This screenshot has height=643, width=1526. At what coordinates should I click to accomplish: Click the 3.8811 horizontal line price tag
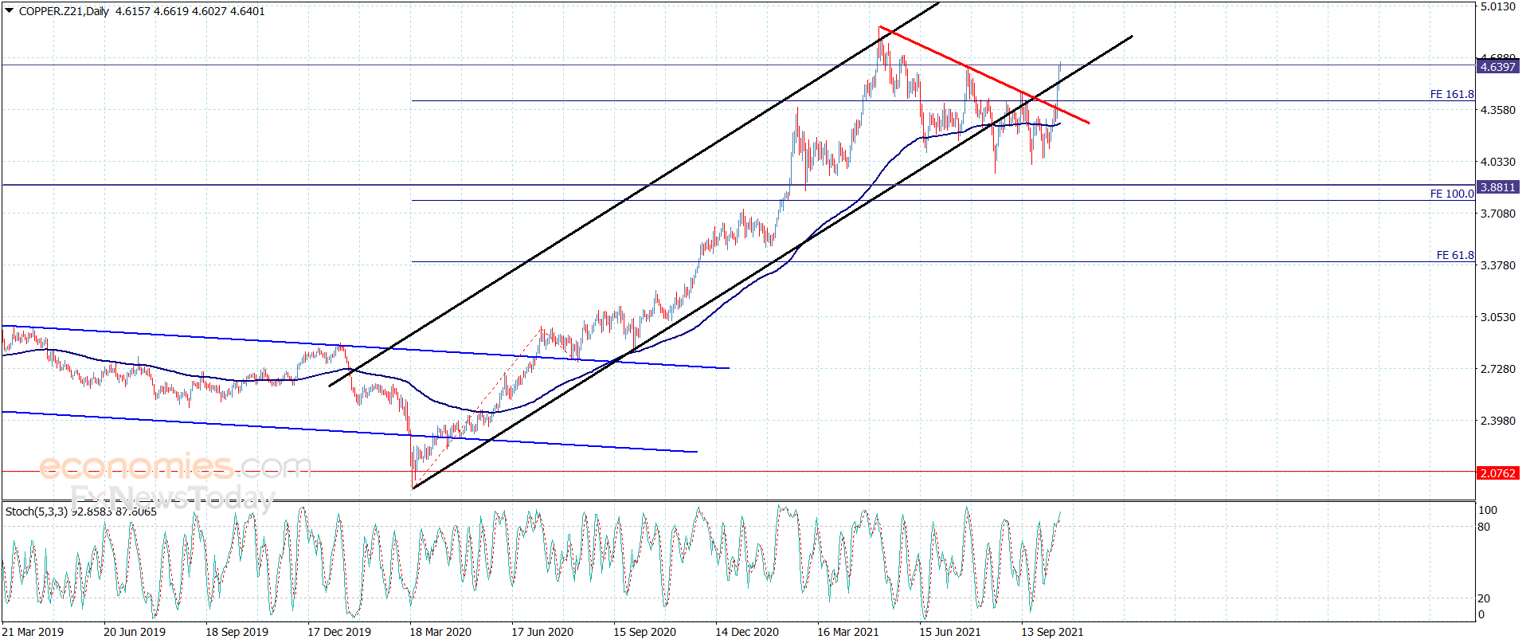point(1497,187)
